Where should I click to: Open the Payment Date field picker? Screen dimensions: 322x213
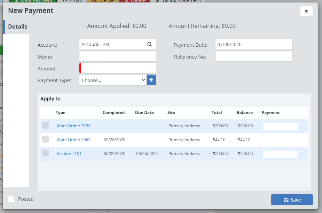pyautogui.click(x=253, y=44)
